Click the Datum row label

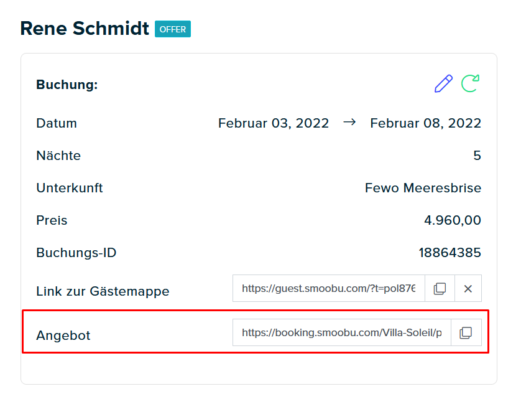click(57, 123)
